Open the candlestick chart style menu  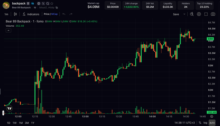(x=15, y=14)
